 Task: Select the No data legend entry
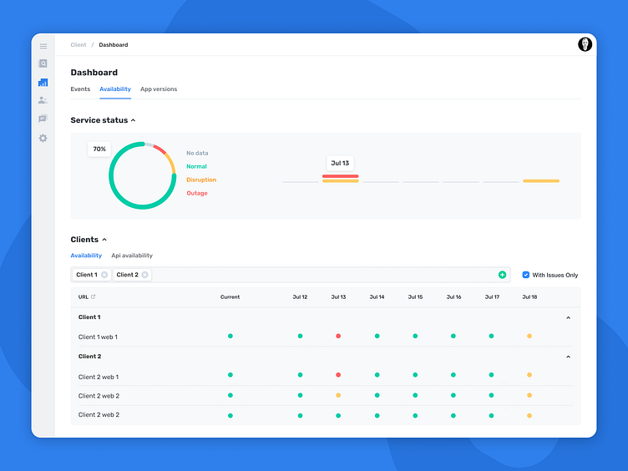197,153
